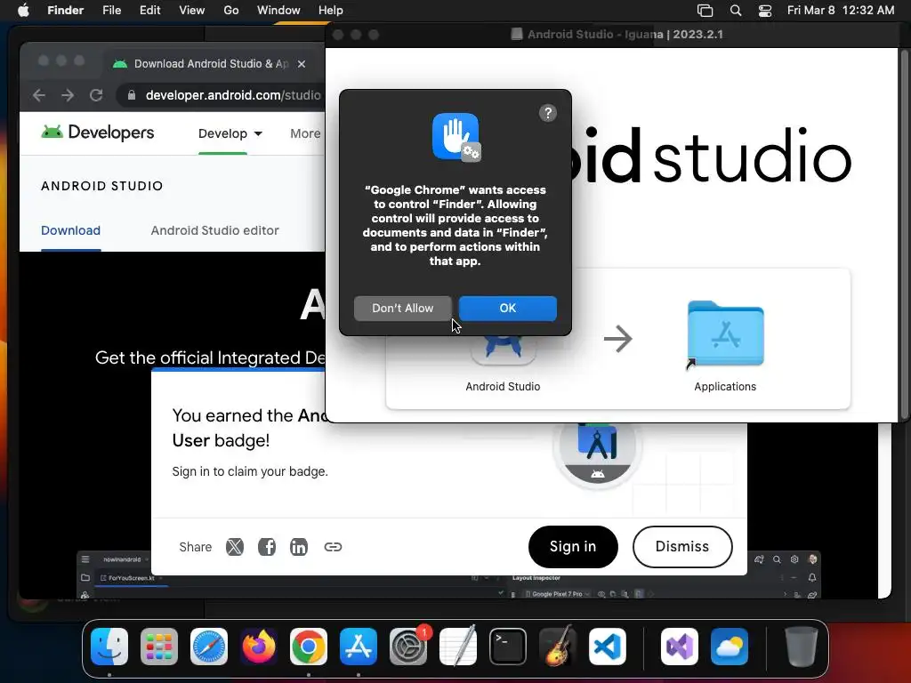Reload the page in Chrome

96,95
